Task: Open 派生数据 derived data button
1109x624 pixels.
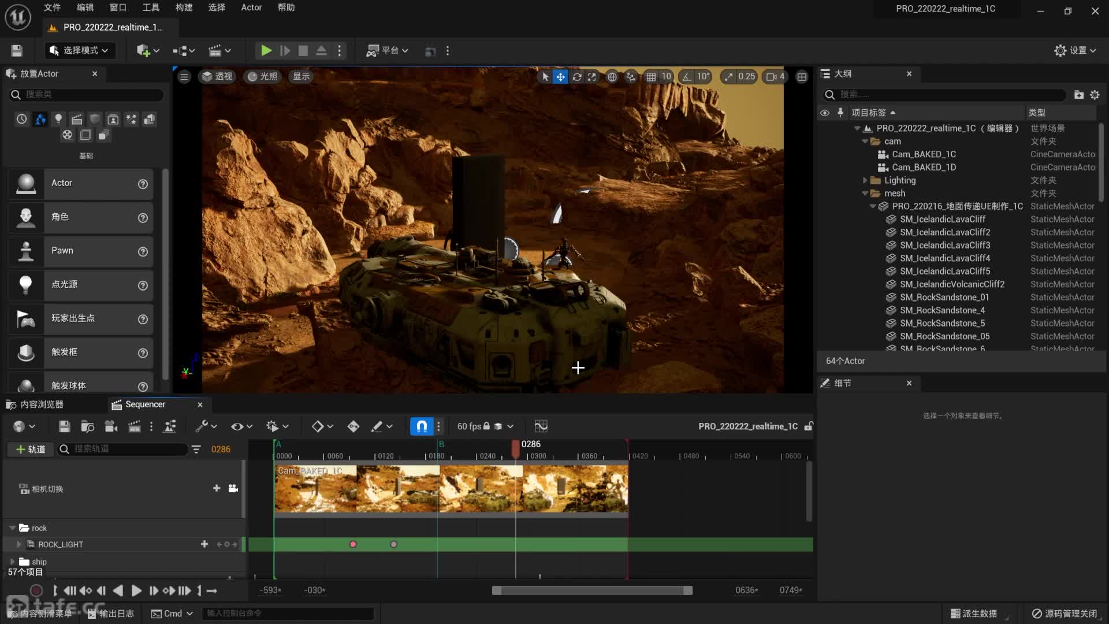Action: [x=974, y=614]
